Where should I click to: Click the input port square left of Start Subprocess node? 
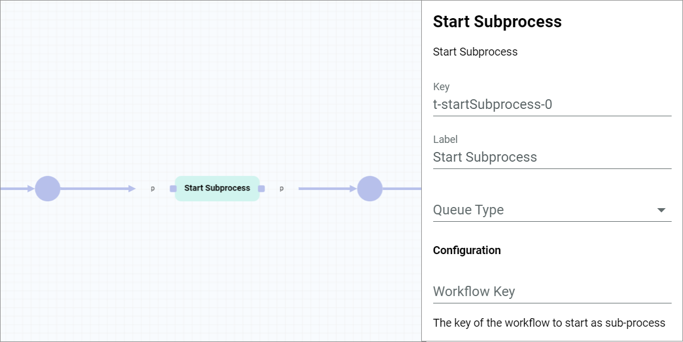coord(173,189)
